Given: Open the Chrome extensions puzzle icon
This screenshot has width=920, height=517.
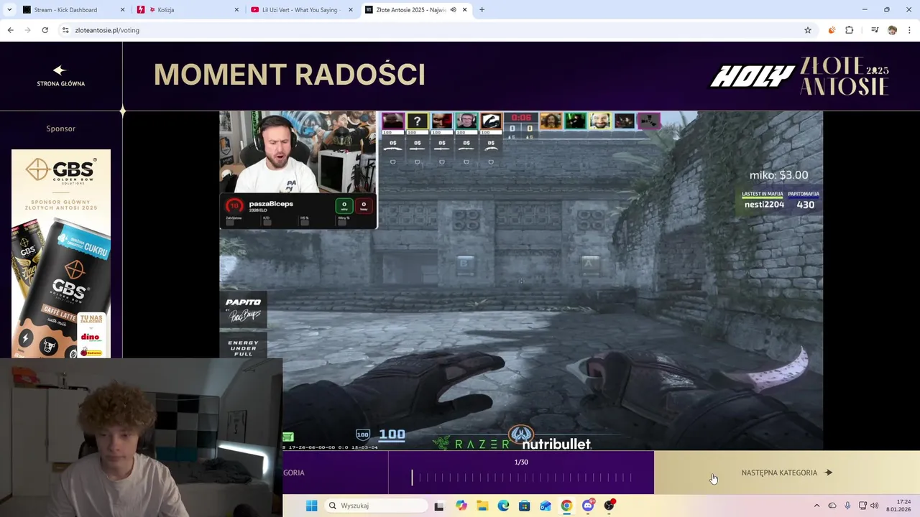Looking at the screenshot, I should pyautogui.click(x=850, y=30).
